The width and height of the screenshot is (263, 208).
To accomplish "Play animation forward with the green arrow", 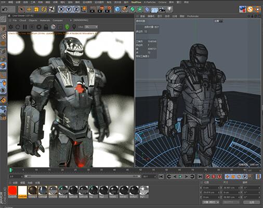I will 180,176.
